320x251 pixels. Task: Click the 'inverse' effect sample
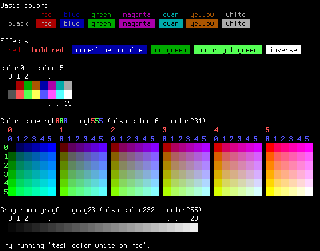(x=283, y=50)
